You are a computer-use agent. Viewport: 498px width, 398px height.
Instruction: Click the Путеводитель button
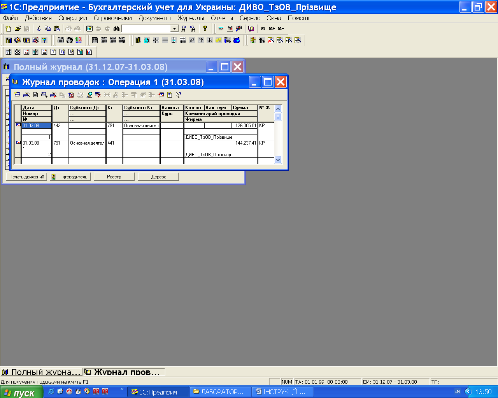click(x=70, y=176)
